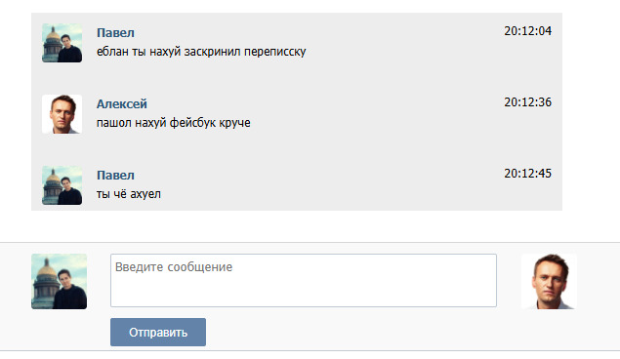Click the cathedral avatar left of message field
This screenshot has height=359, width=620.
pyautogui.click(x=59, y=281)
